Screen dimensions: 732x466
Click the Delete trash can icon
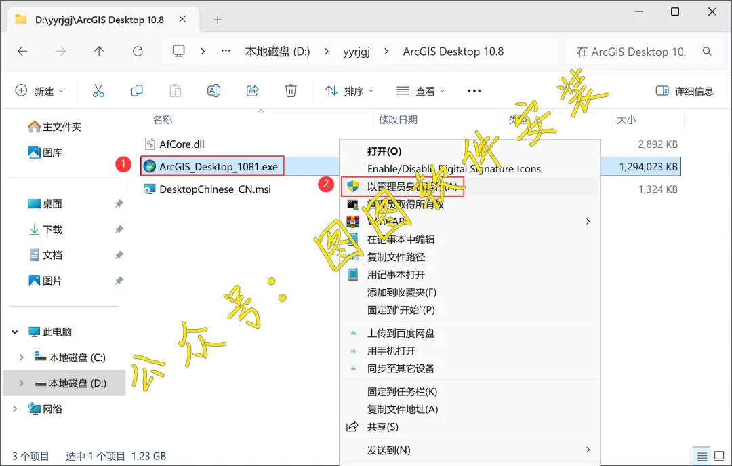tap(291, 91)
